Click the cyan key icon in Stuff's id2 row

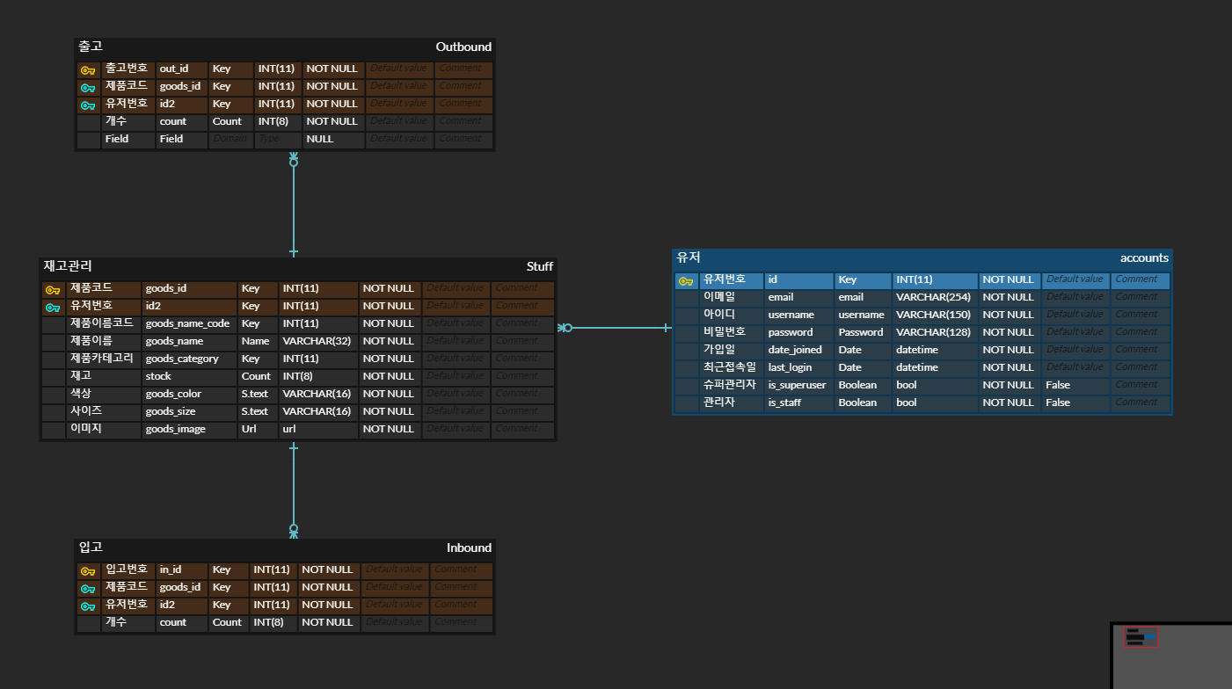53,307
